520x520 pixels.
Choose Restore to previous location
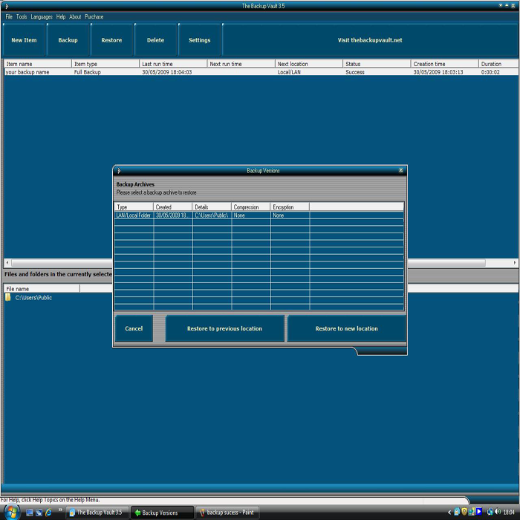pyautogui.click(x=224, y=328)
